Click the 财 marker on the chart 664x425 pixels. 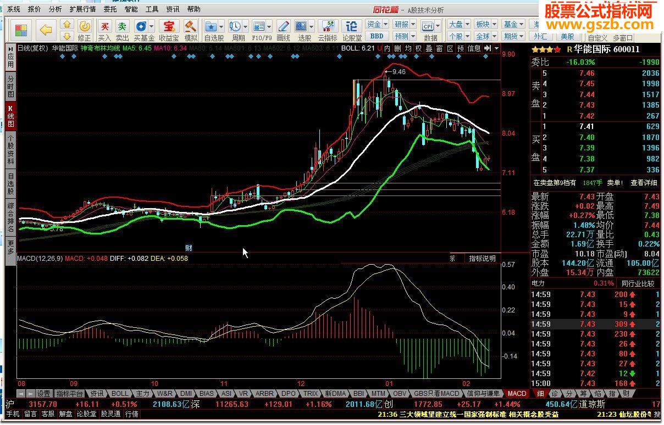tap(188, 248)
